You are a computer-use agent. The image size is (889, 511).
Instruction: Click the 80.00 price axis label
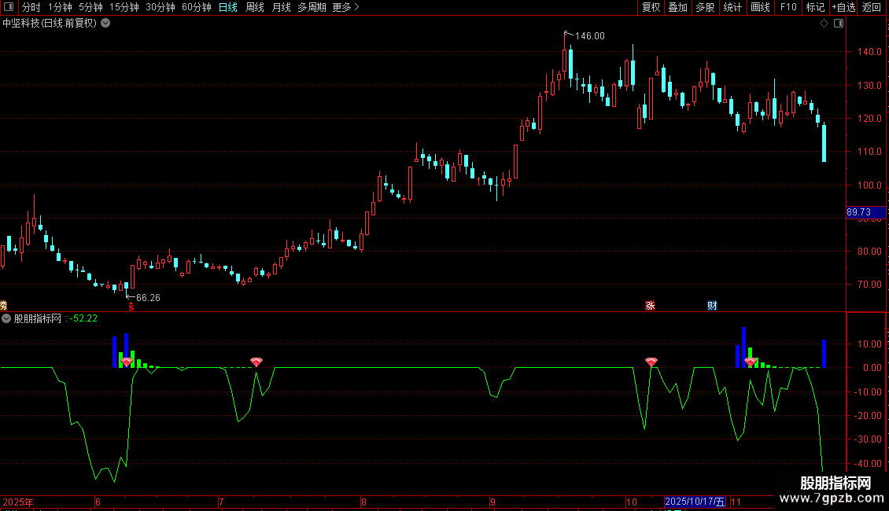(x=869, y=252)
